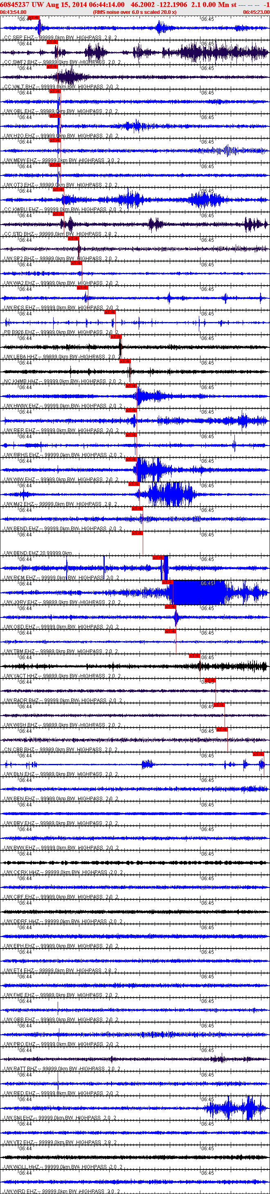Click the red pick flag on UW.RCM.EHZ trace
This screenshot has height=1194, width=270.
click(158, 558)
